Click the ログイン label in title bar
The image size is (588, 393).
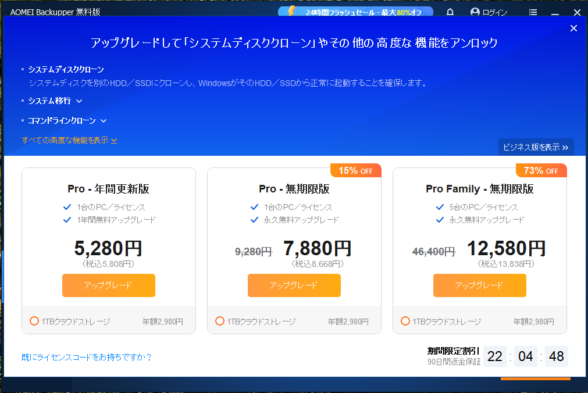click(x=494, y=12)
